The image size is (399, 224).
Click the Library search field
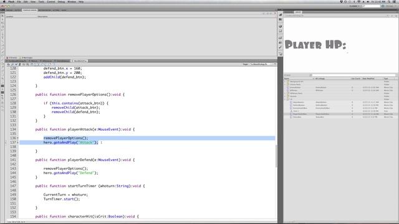[x=353, y=75]
